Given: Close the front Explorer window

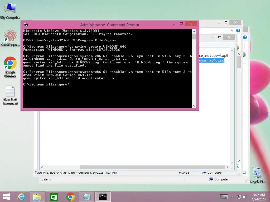Looking at the screenshot, I should pyautogui.click(x=235, y=23).
